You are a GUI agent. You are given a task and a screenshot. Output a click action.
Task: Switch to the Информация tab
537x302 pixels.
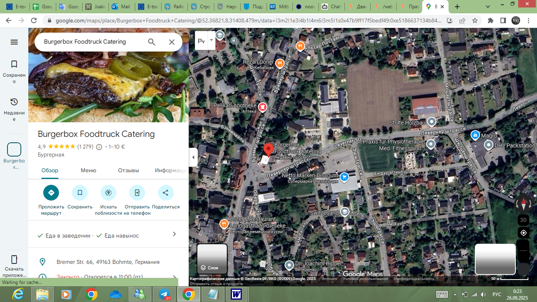(170, 171)
